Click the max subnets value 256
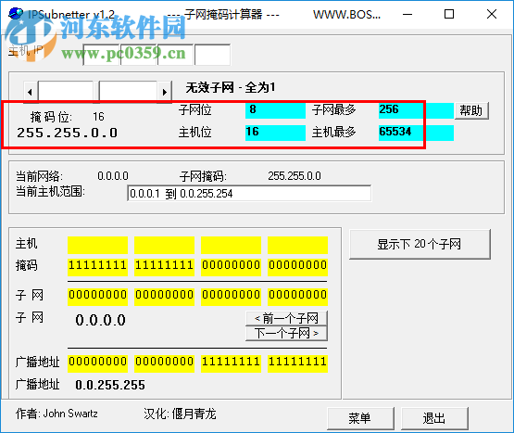514x433 pixels. click(x=416, y=110)
